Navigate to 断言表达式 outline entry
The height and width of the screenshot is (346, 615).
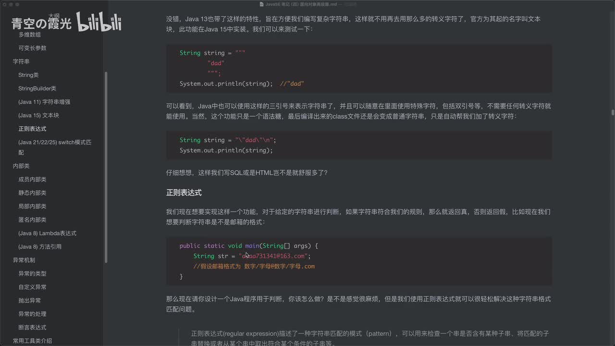[32, 327]
